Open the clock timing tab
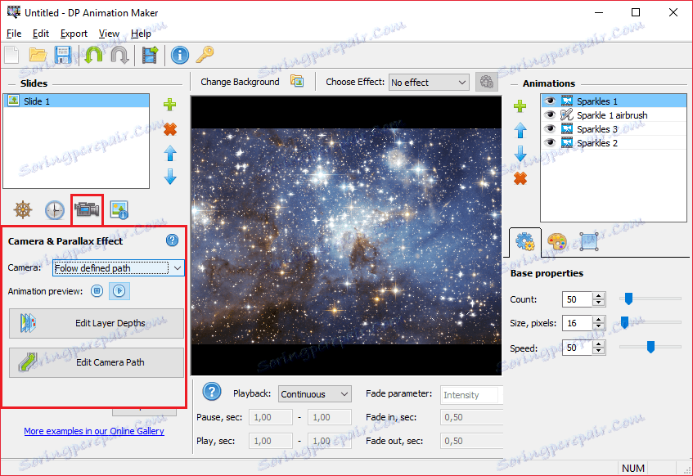This screenshot has width=693, height=476. pyautogui.click(x=54, y=210)
